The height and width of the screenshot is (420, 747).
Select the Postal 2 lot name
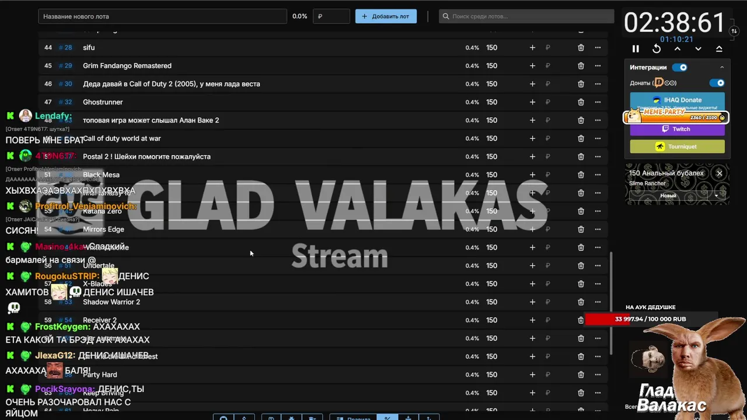pyautogui.click(x=146, y=156)
